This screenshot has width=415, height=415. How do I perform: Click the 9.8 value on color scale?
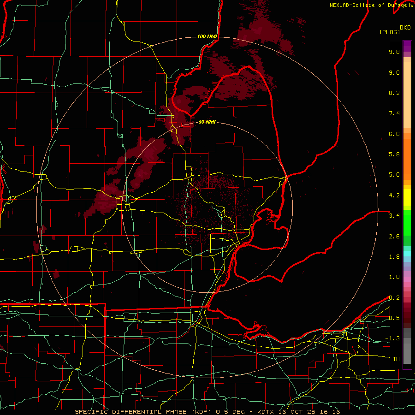[x=394, y=52]
